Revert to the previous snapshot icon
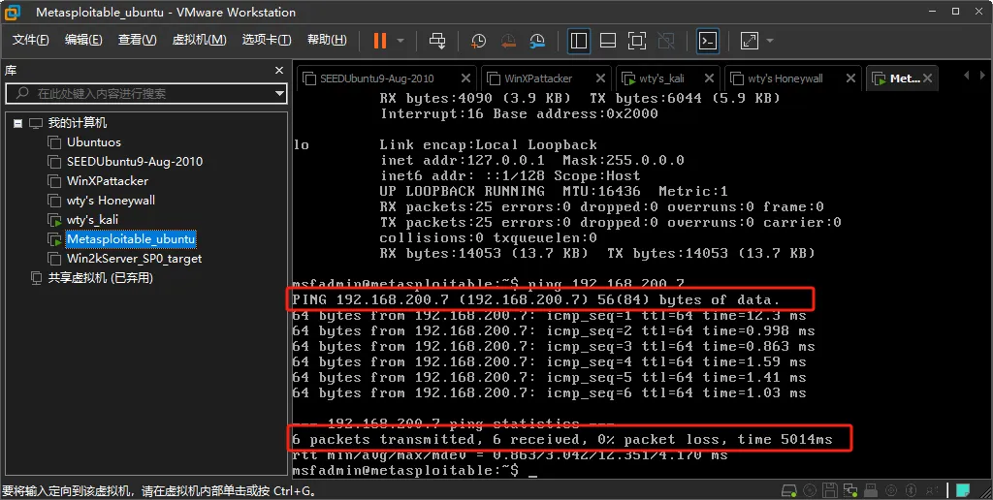This screenshot has height=500, width=993. click(x=508, y=41)
